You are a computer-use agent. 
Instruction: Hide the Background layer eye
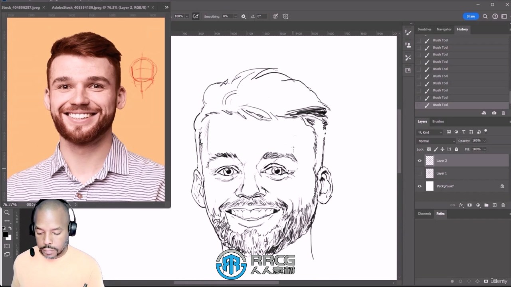[419, 186]
